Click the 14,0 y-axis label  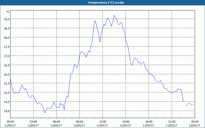pos(7,111)
